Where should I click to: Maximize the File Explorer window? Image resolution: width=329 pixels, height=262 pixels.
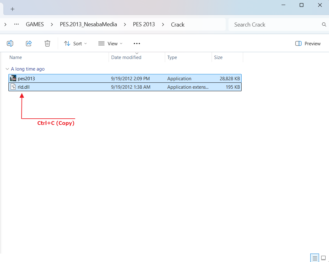(x=302, y=5)
